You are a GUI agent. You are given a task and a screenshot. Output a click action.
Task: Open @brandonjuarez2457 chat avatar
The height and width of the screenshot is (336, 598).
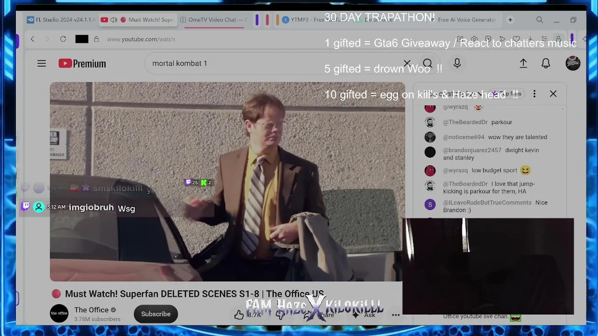tap(430, 152)
